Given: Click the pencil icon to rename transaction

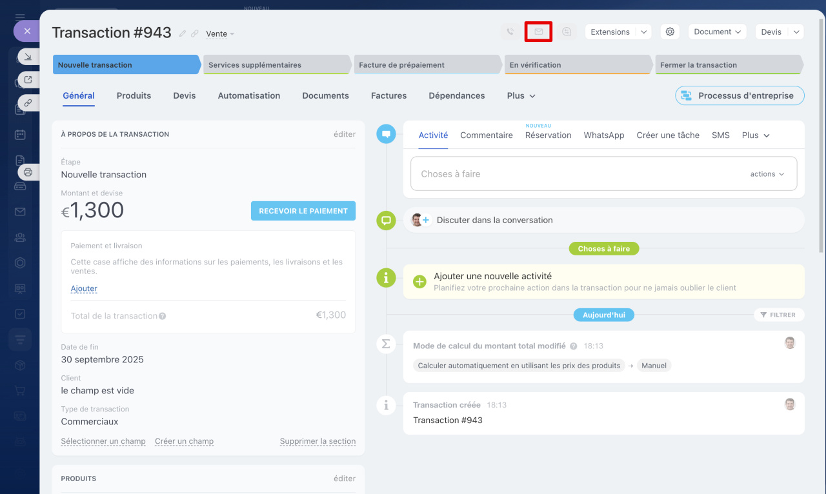Looking at the screenshot, I should 183,34.
